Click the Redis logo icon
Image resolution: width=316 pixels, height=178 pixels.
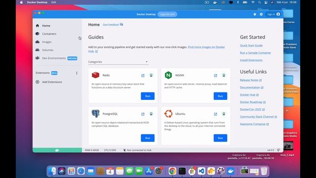pyautogui.click(x=95, y=75)
